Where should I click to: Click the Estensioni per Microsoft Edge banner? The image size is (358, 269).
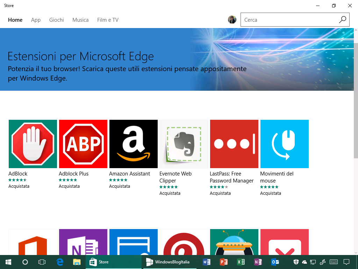coord(177,59)
